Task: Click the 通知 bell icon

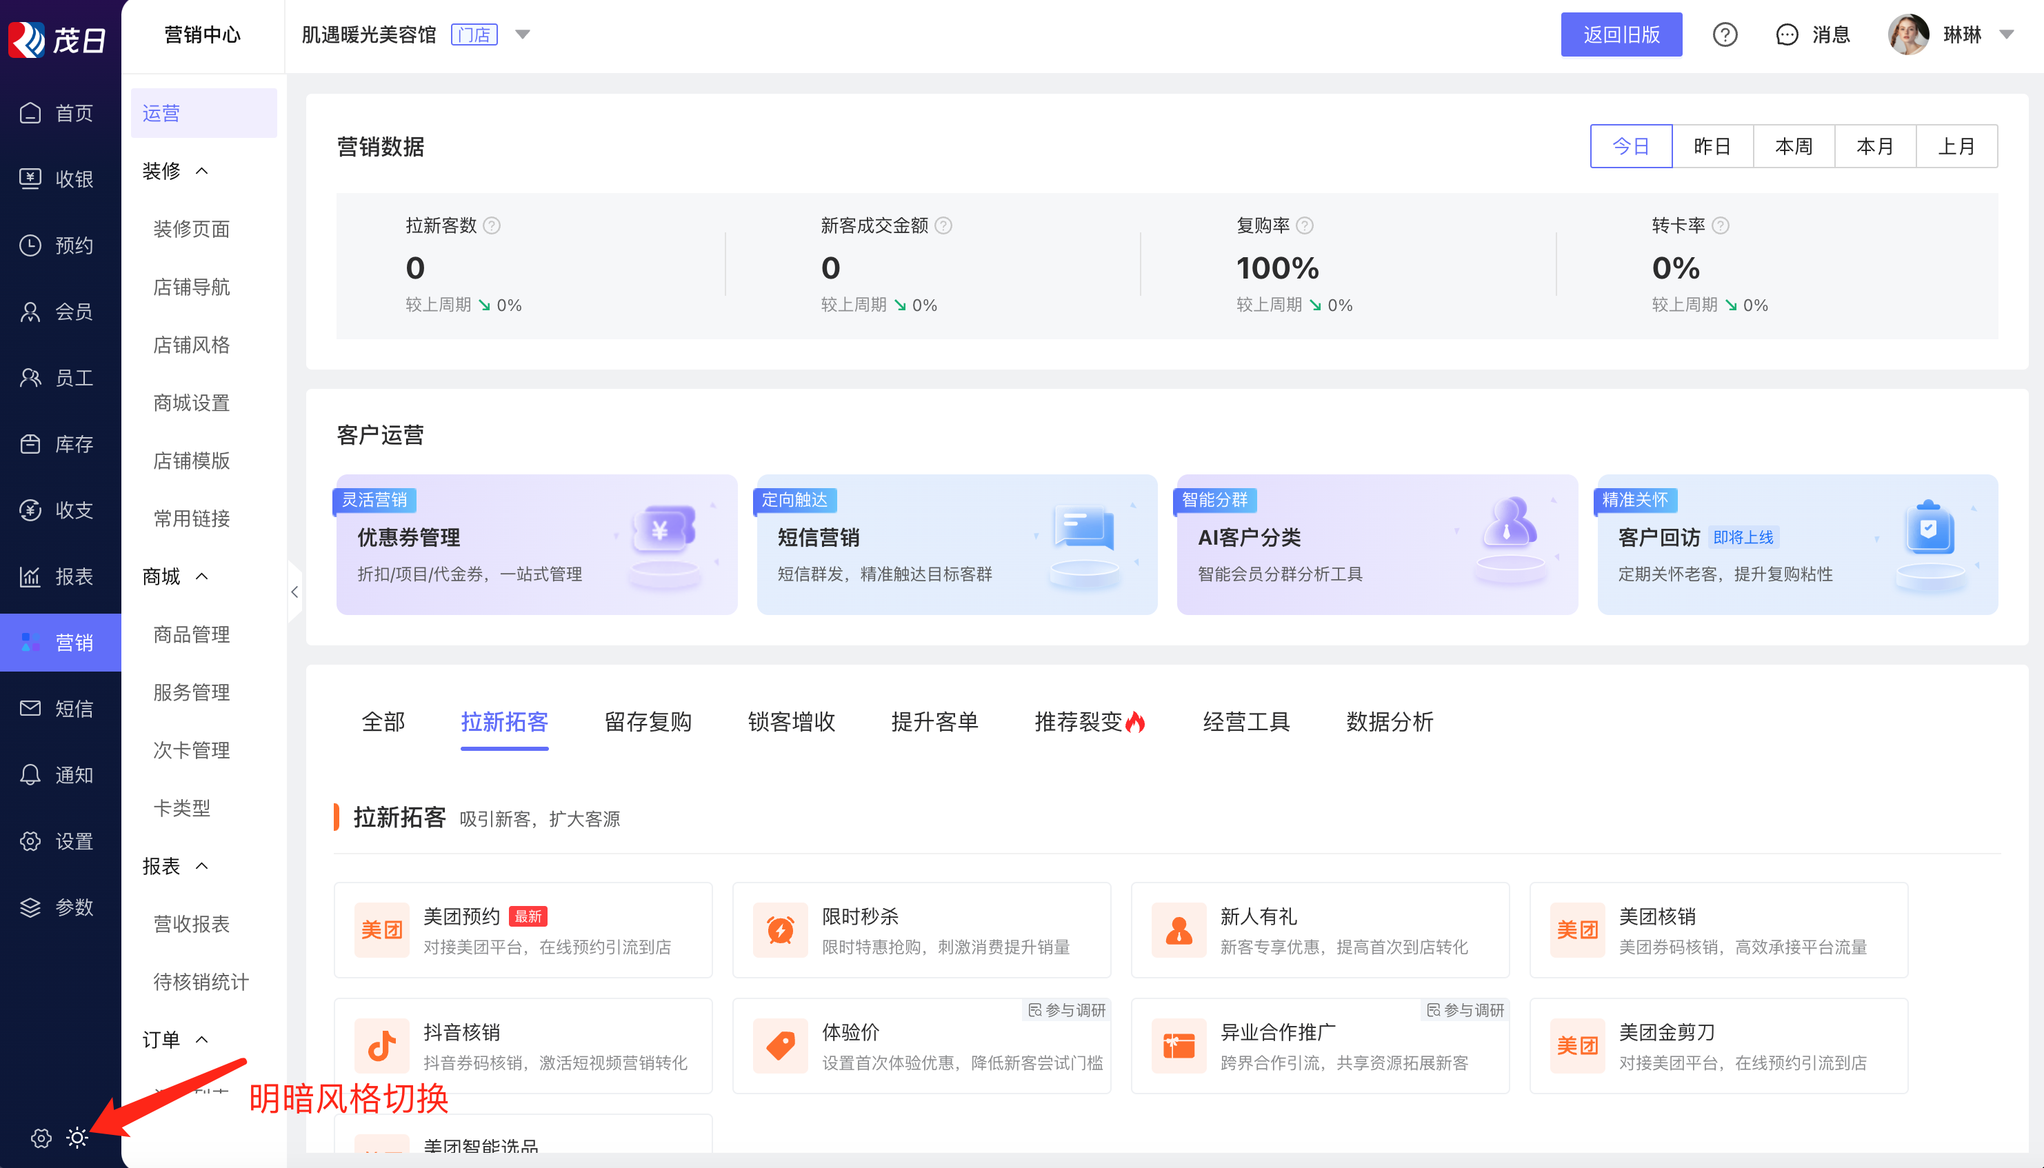Action: [x=30, y=774]
